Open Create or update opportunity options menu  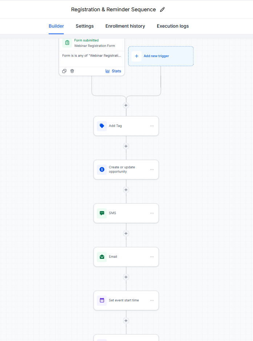point(152,170)
